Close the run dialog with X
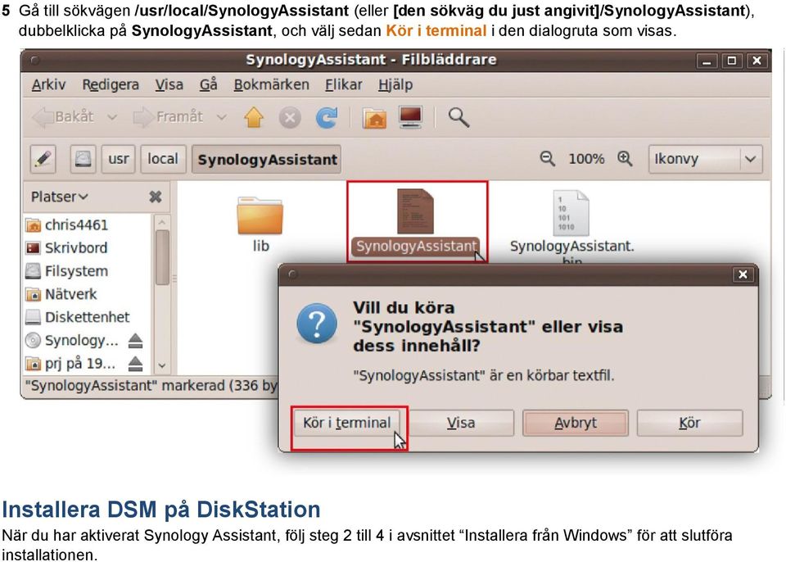 (743, 274)
